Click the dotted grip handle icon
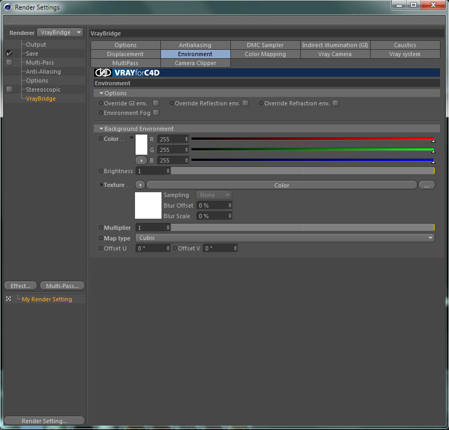Viewport: 449px width, 430px height. pyautogui.click(x=9, y=20)
